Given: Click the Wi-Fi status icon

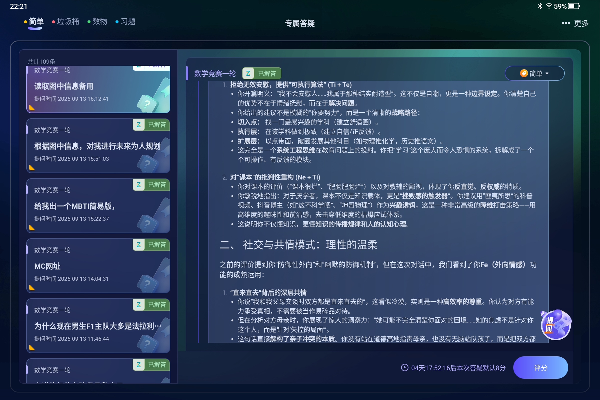Looking at the screenshot, I should pyautogui.click(x=549, y=6).
